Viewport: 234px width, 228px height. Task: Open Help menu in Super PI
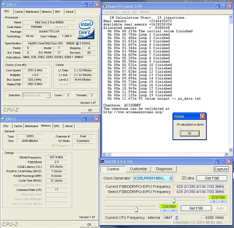coord(144,12)
